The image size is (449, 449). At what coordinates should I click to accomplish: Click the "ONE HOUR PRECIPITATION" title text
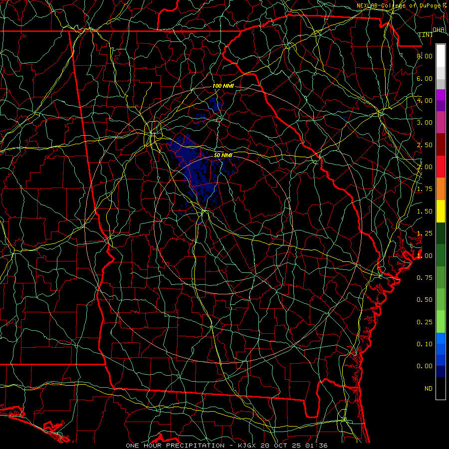click(x=175, y=446)
